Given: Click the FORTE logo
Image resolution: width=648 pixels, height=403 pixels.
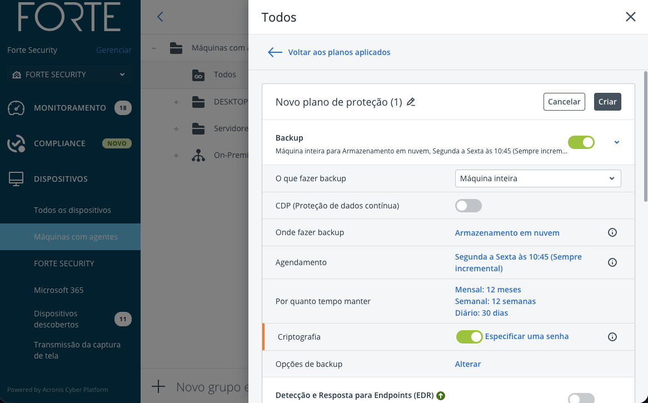Looking at the screenshot, I should tap(69, 17).
